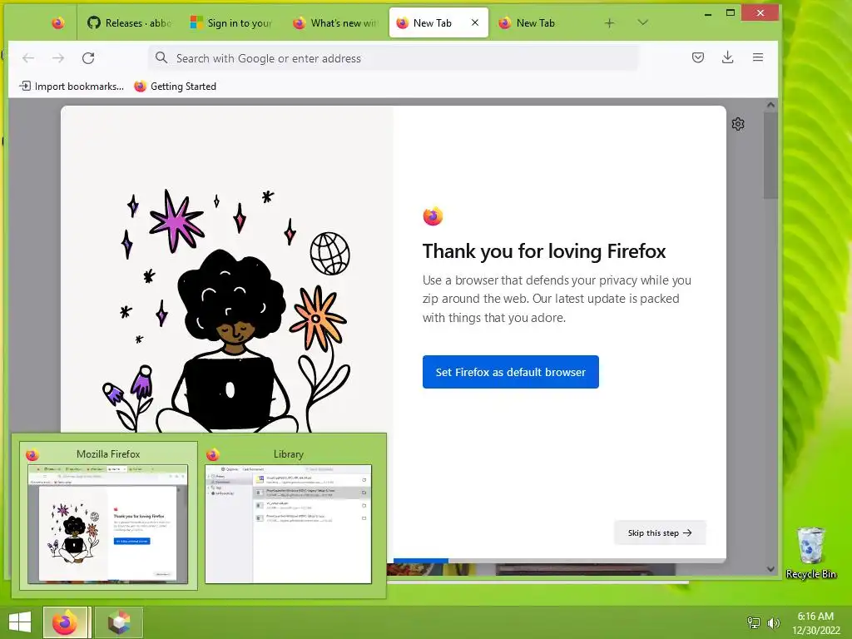Go back with the back arrow
Viewport: 852px width, 639px height.
(x=28, y=58)
